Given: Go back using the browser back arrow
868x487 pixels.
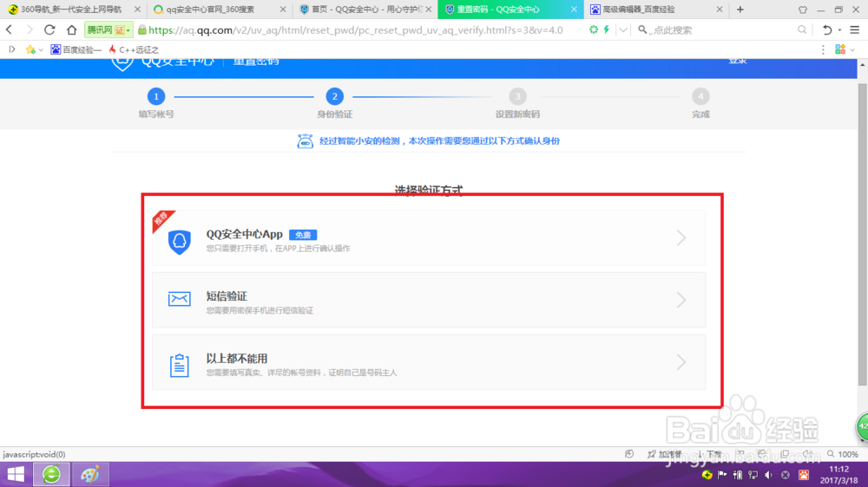Looking at the screenshot, I should 10,29.
